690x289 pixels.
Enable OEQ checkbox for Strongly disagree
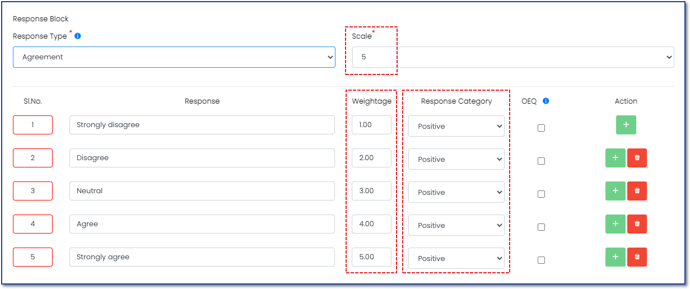(541, 128)
